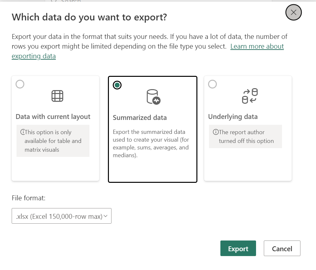Select the Summarized data radio button
This screenshot has width=316, height=270.
(117, 85)
